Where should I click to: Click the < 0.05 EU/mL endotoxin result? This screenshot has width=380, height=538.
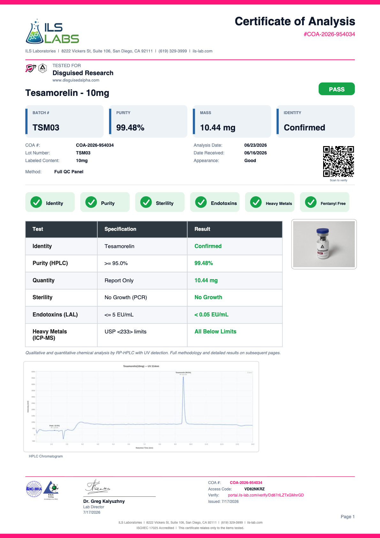(211, 315)
